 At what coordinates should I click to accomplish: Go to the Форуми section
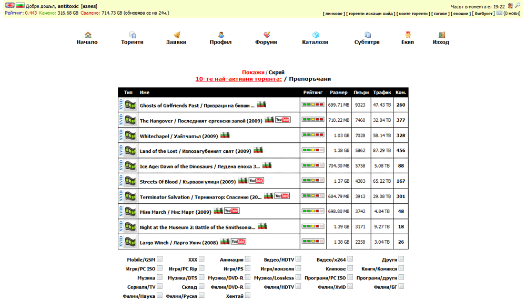pyautogui.click(x=266, y=42)
